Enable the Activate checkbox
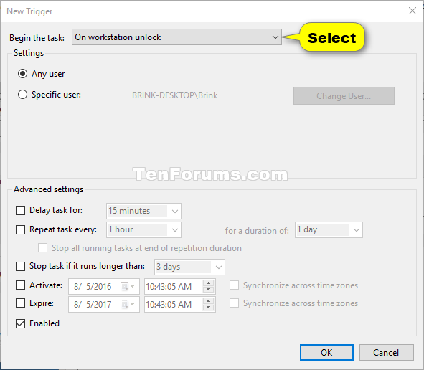Image resolution: width=424 pixels, height=370 pixels. click(x=20, y=285)
